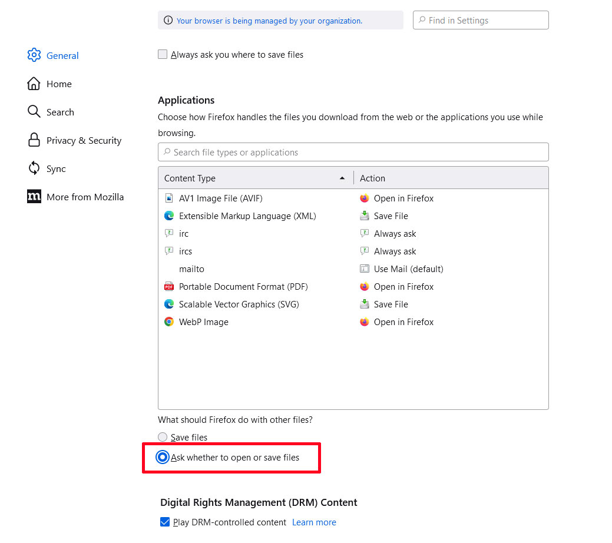Click the Search magnifier icon in sidebar
The height and width of the screenshot is (543, 612).
(34, 112)
